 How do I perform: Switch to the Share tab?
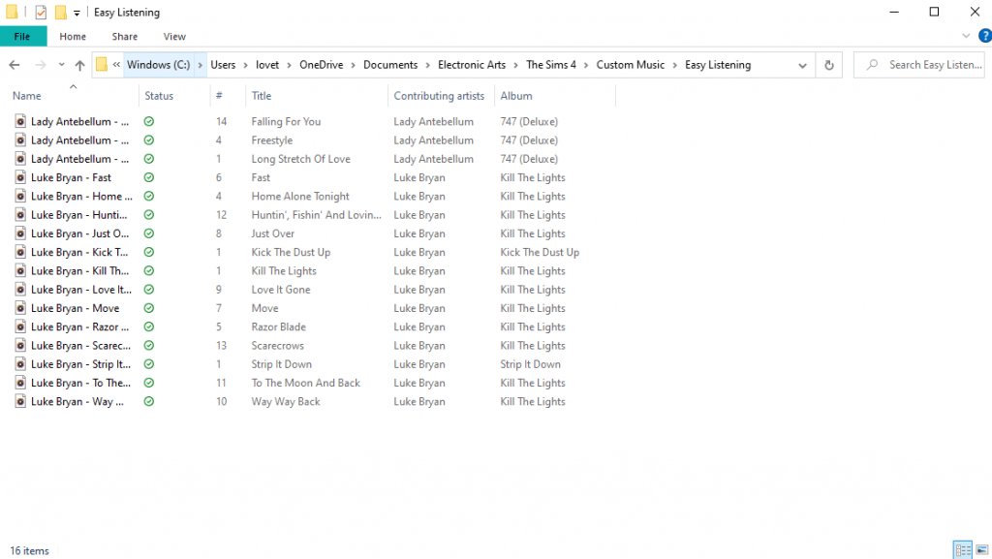tap(125, 37)
